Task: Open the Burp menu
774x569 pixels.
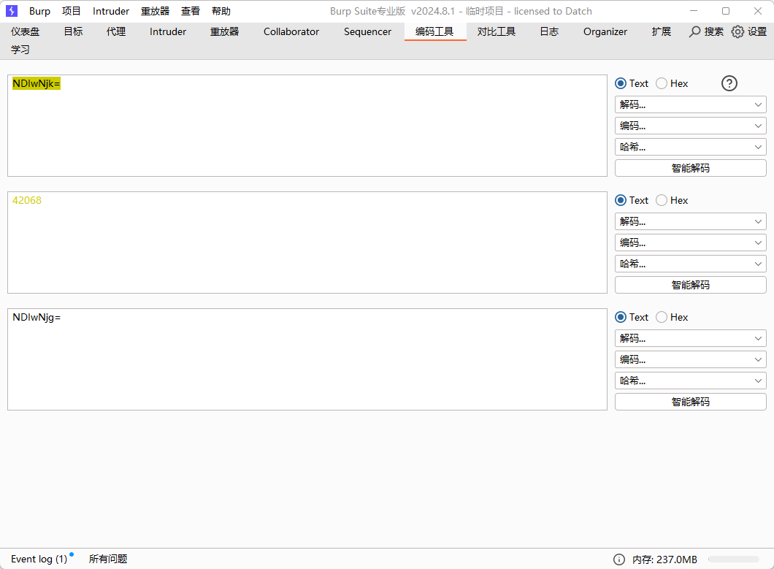Action: tap(39, 11)
